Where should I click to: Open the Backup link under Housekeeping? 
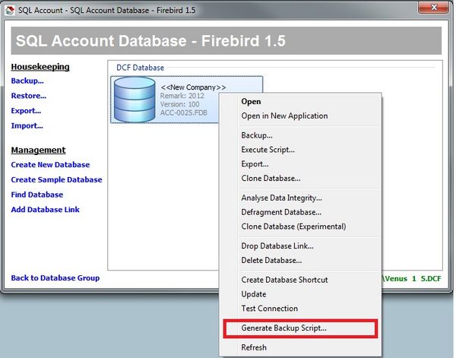pyautogui.click(x=27, y=81)
